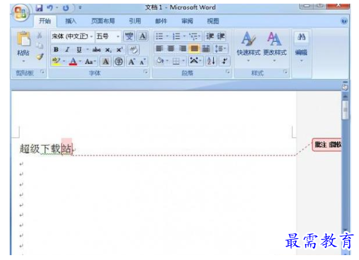Image resolution: width=359 pixels, height=260 pixels.
Task: Apply yellow text highlight color
Action: point(56,61)
